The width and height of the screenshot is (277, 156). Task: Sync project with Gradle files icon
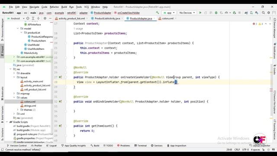[246, 13]
